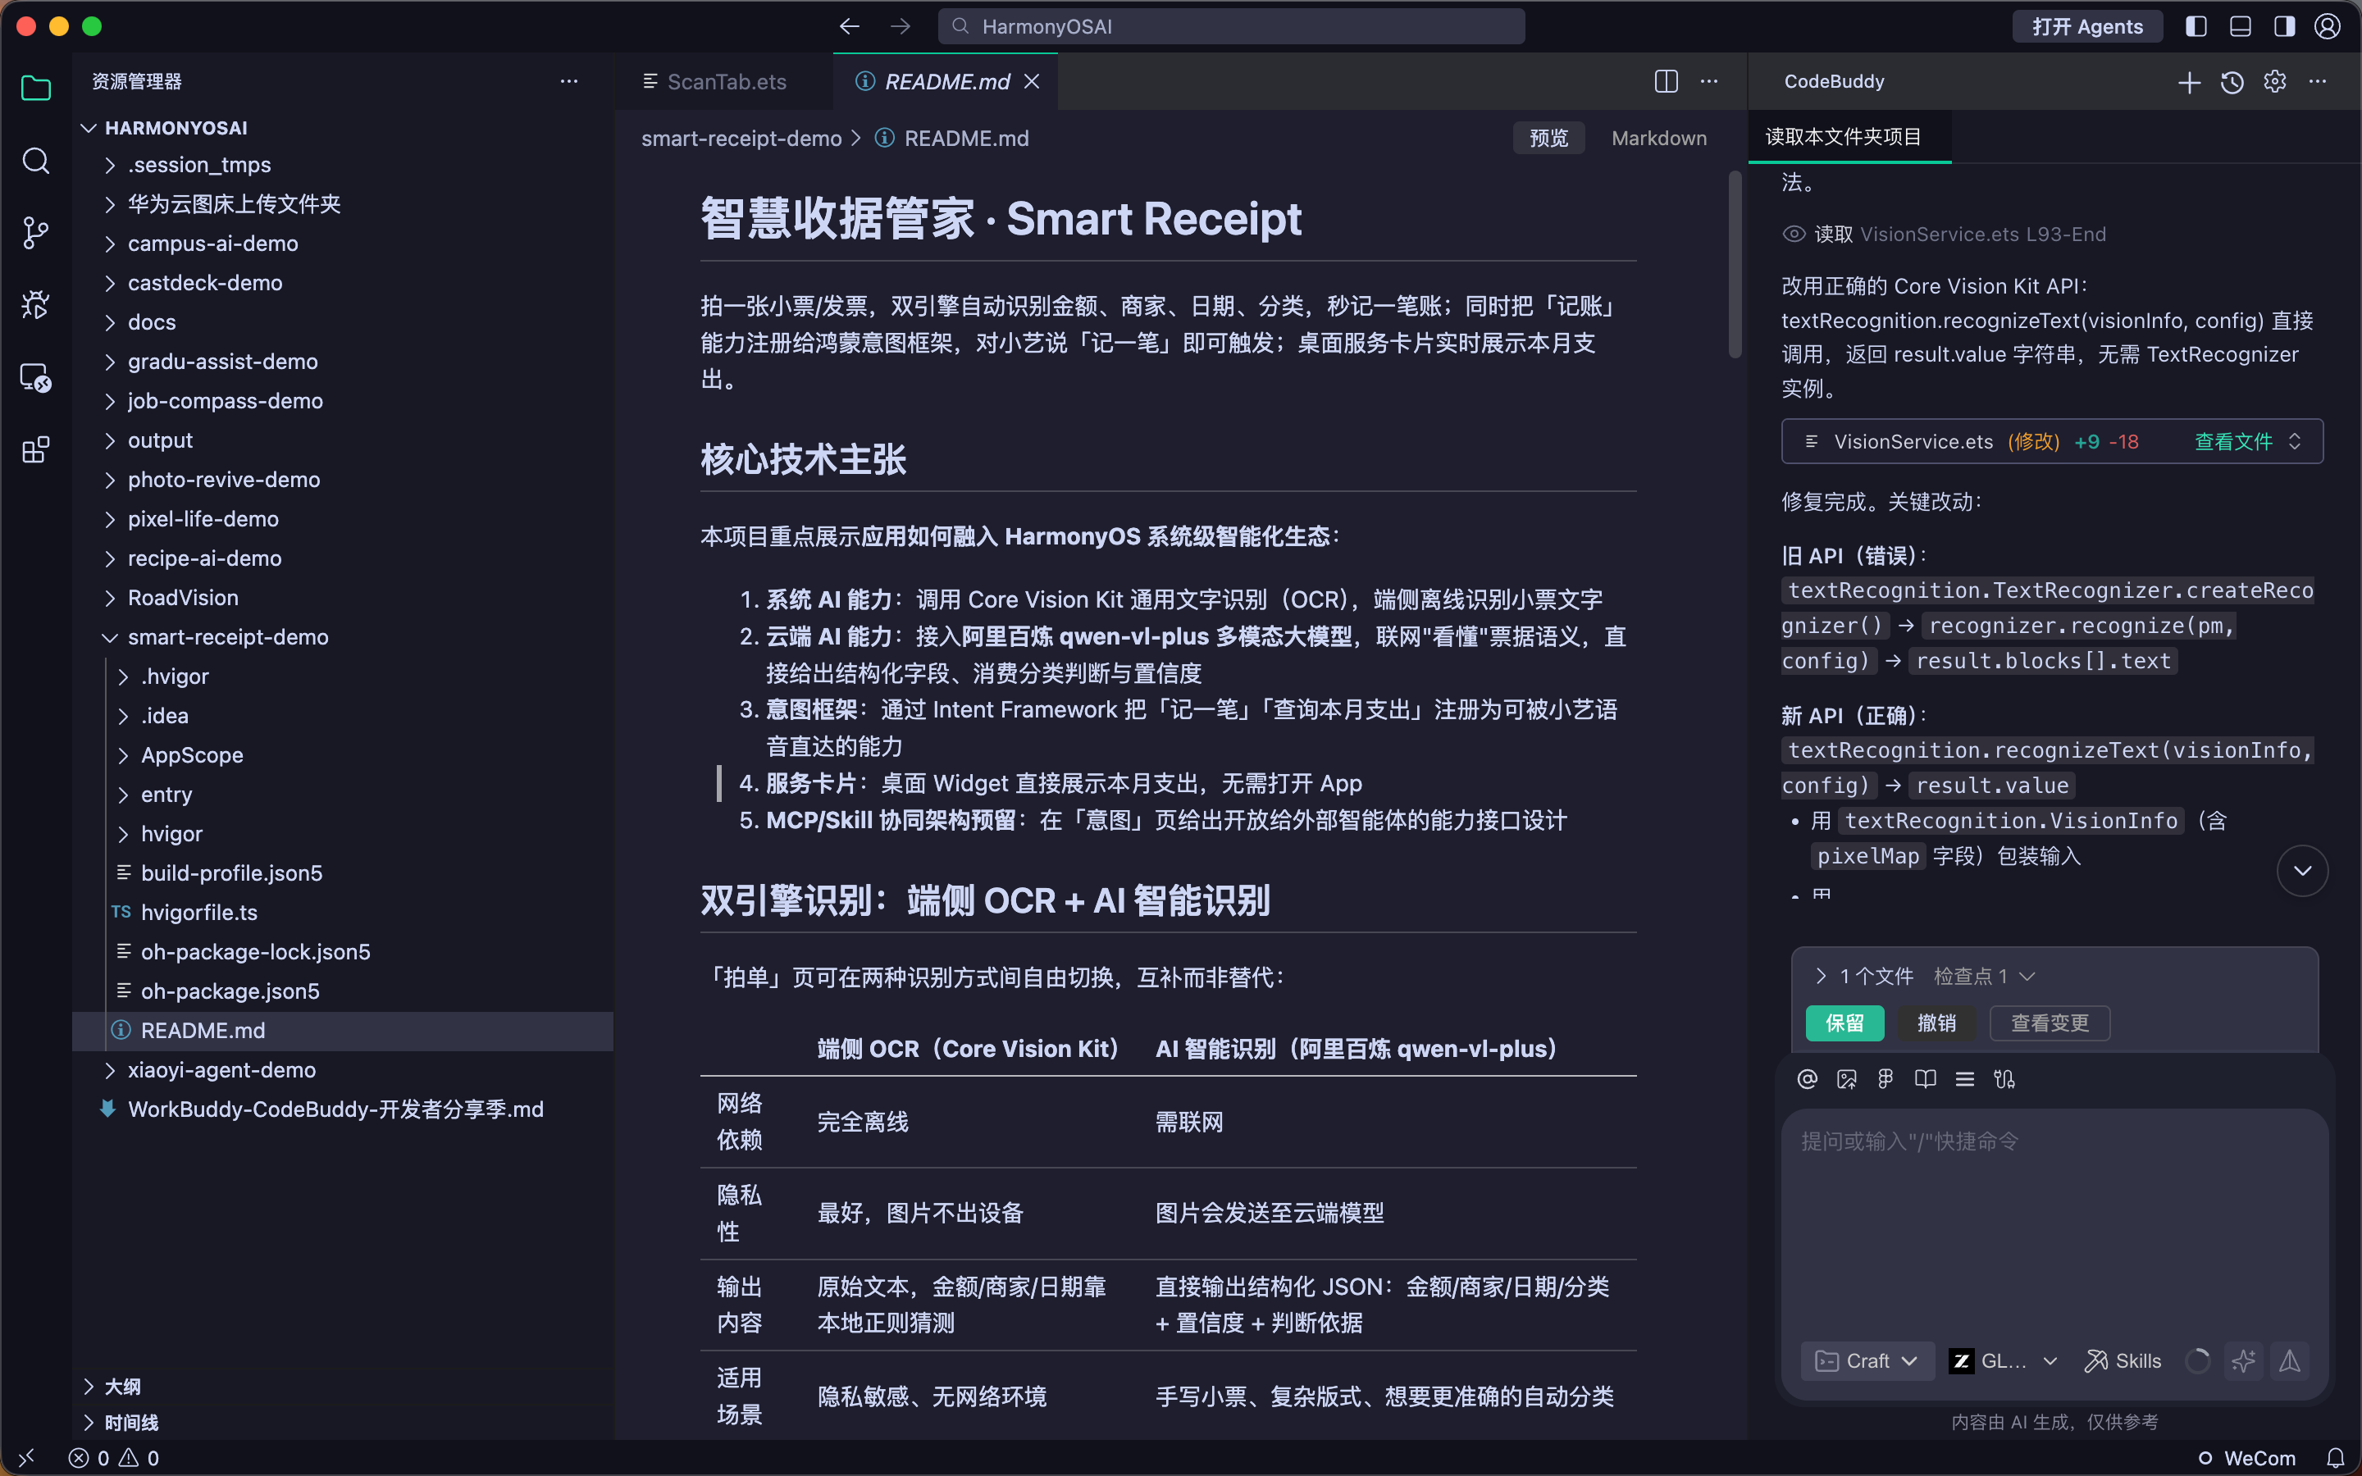Expand the 时间线 timeline section
Viewport: 2362px width, 1476px height.
[x=88, y=1423]
